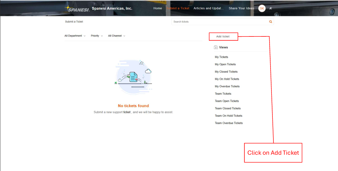338x171 pixels.
Task: Click the SK user avatar
Action: pos(262,9)
